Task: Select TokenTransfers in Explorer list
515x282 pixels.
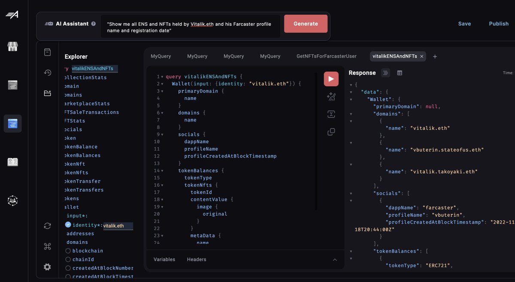Action: (84, 190)
